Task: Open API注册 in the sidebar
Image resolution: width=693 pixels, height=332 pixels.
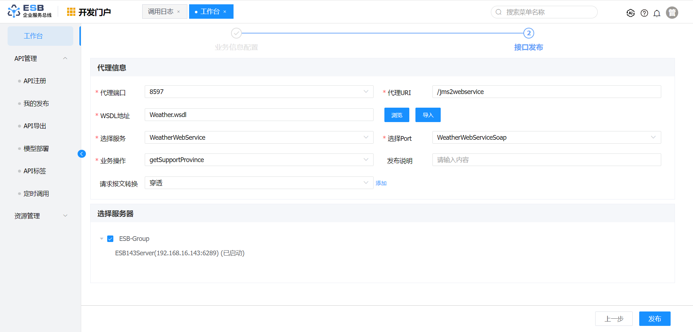Action: 35,81
